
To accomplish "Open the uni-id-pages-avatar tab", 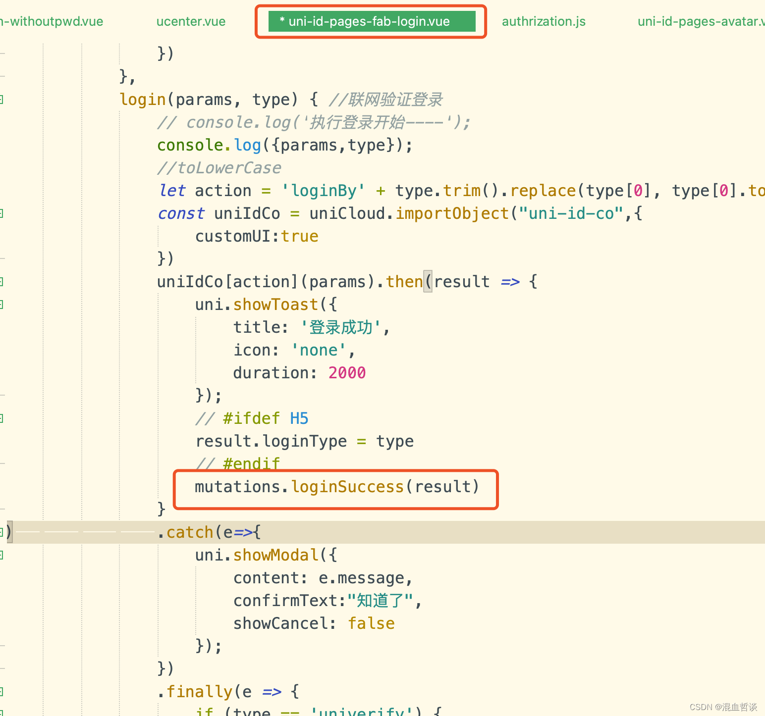I will 701,21.
